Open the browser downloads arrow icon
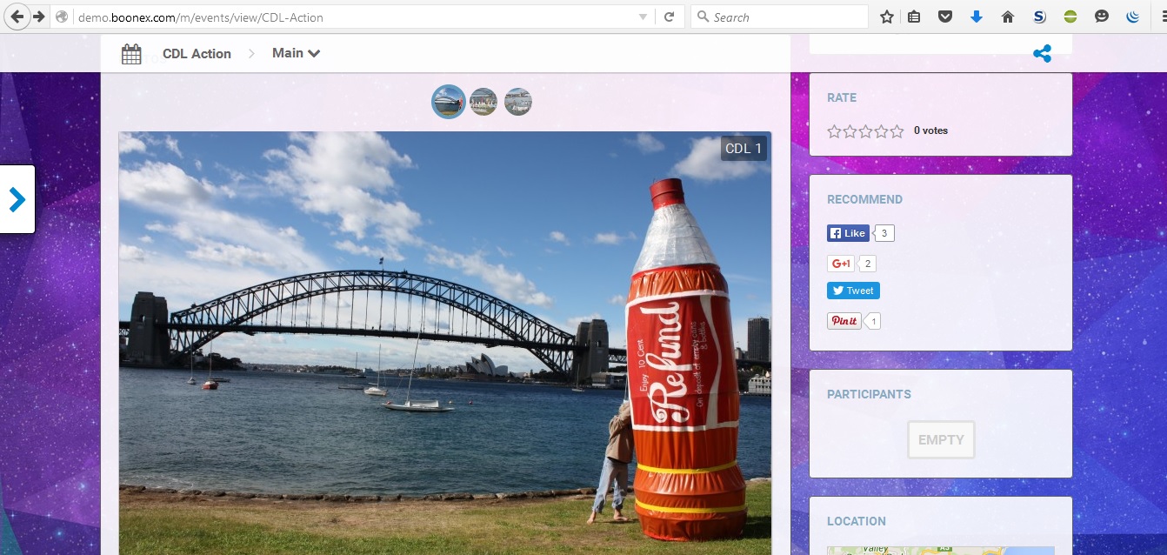The width and height of the screenshot is (1167, 555). (976, 17)
